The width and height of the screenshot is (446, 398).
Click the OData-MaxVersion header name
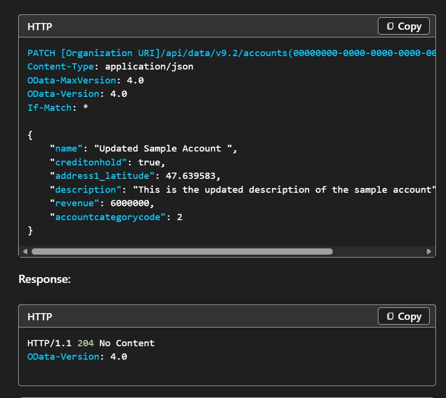point(72,80)
